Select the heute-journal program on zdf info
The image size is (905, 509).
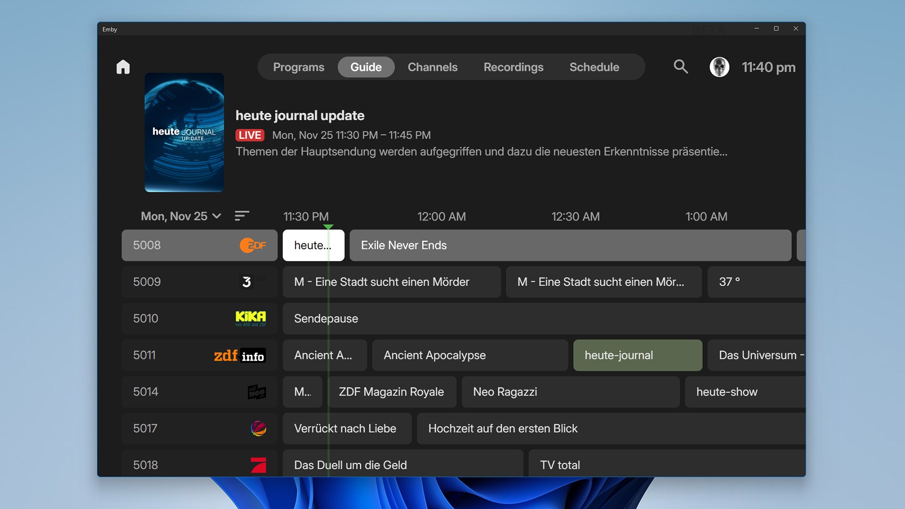(637, 355)
